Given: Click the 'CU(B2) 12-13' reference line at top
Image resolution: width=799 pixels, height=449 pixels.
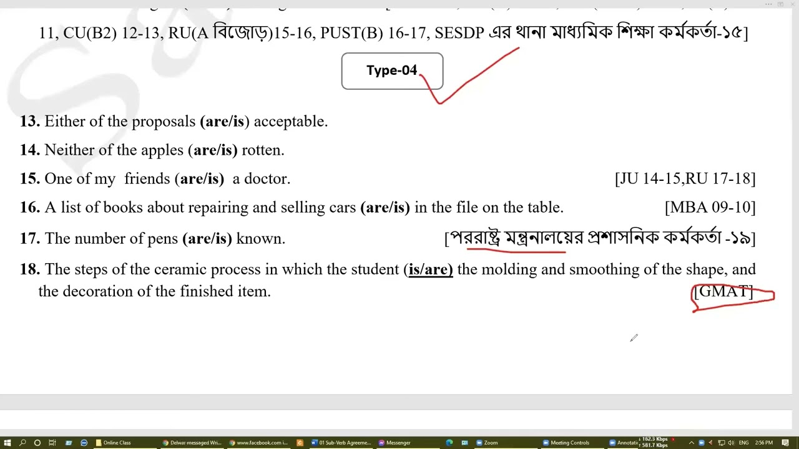Looking at the screenshot, I should [393, 32].
